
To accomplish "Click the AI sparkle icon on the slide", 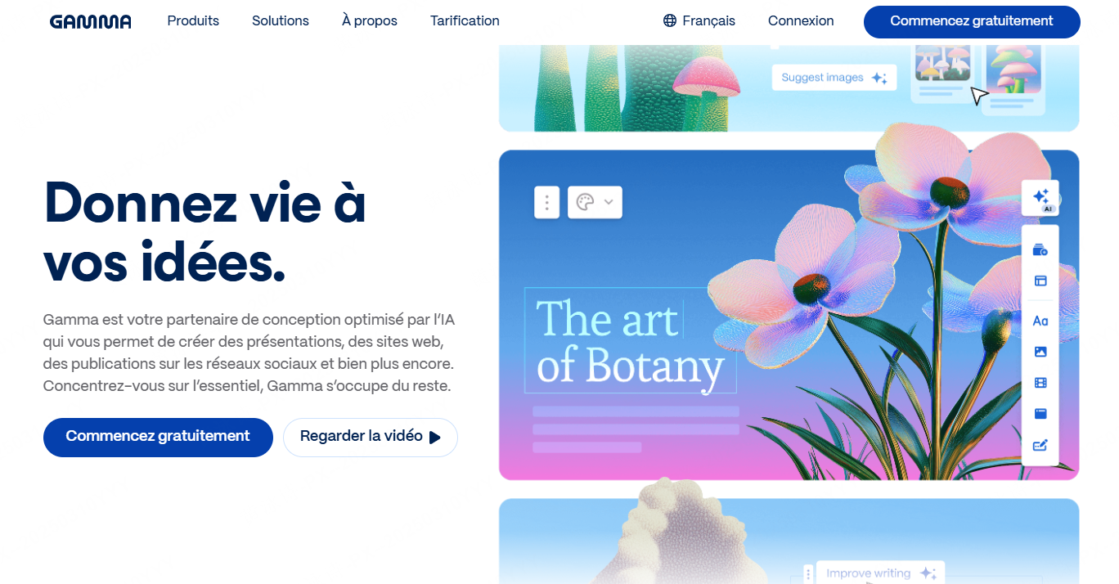I will (x=1040, y=198).
